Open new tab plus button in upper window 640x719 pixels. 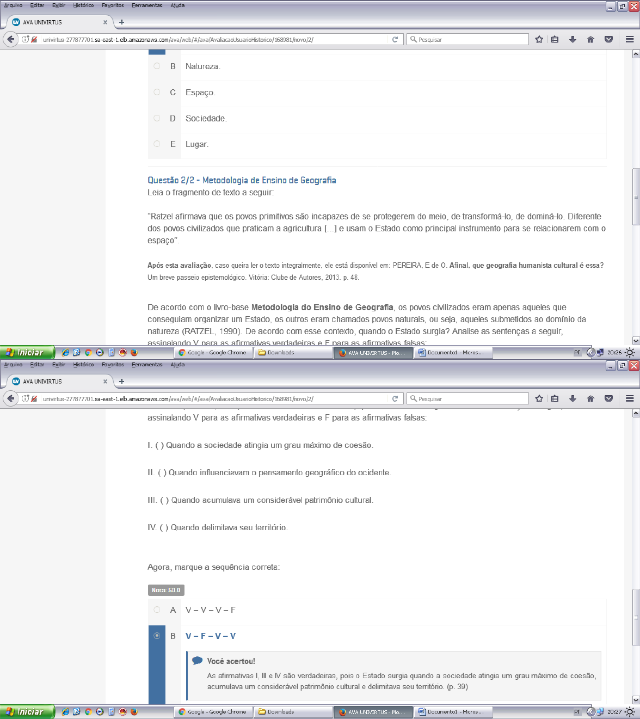[x=121, y=22]
